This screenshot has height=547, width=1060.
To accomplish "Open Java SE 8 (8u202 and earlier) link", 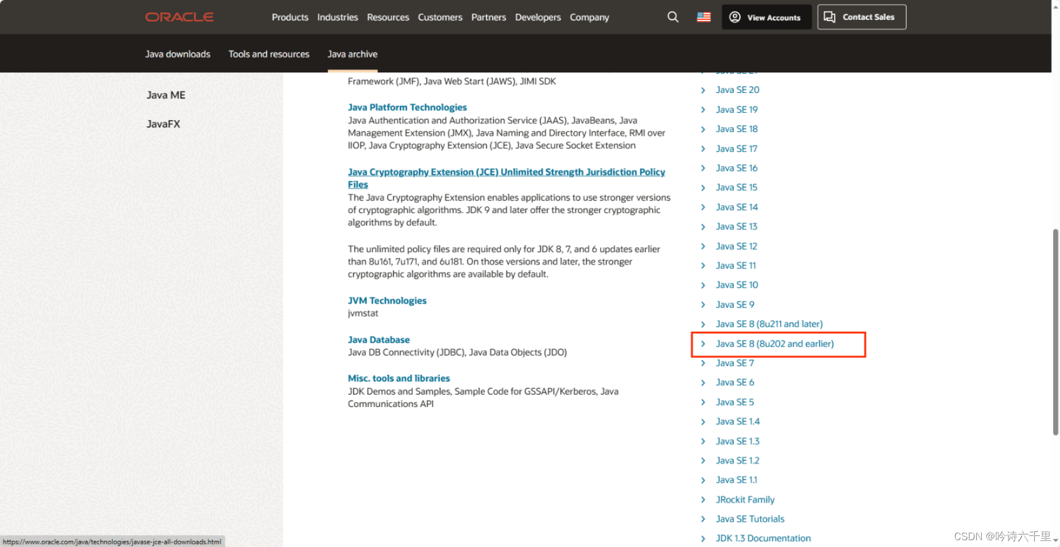I will point(775,343).
